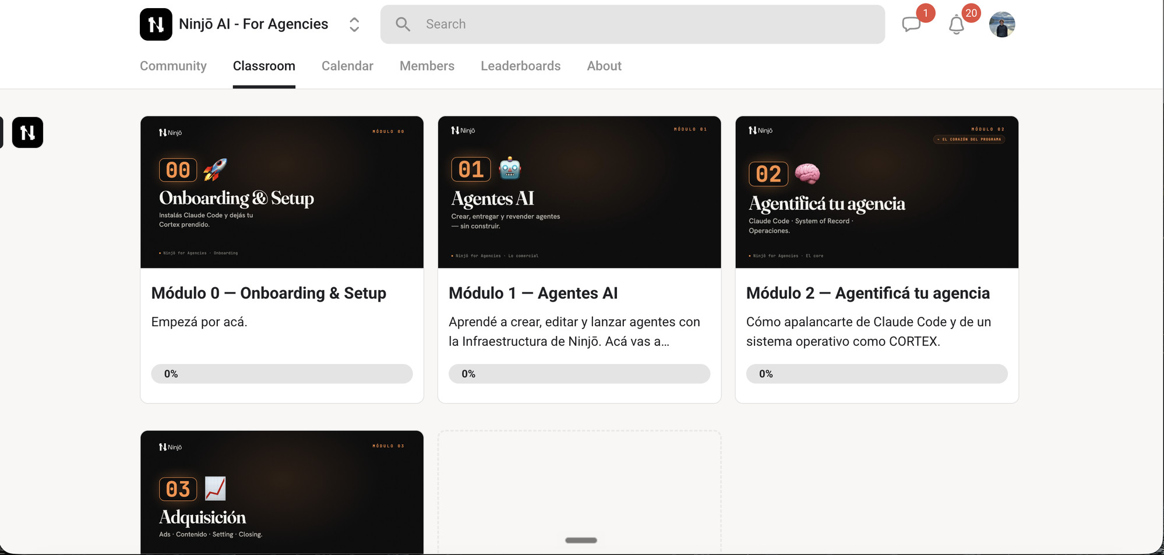Screen dimensions: 1164x555
Task: Switch to the Community tab
Action: click(x=173, y=66)
